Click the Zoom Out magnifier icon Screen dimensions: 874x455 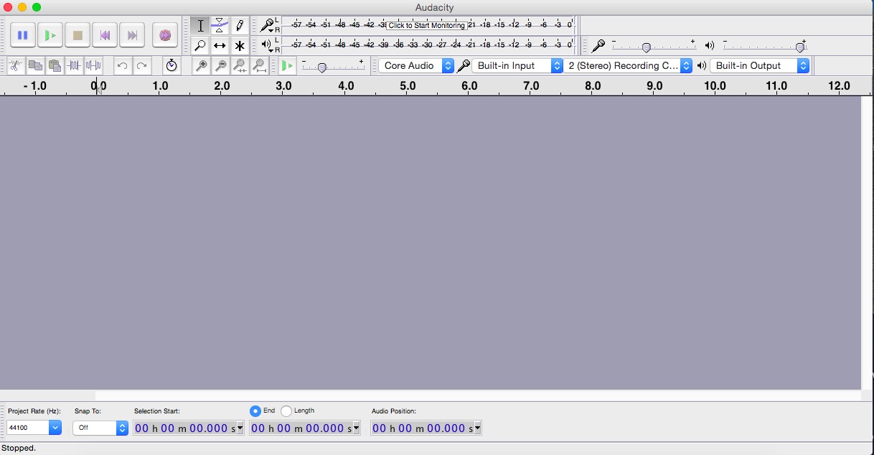(x=221, y=65)
